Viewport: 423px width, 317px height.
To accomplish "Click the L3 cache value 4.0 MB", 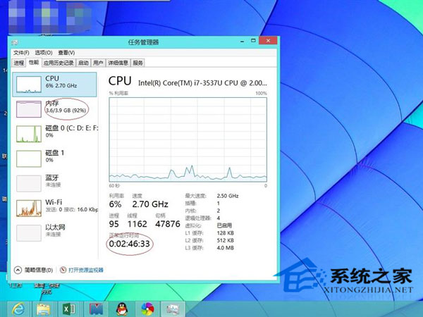I will [226, 248].
